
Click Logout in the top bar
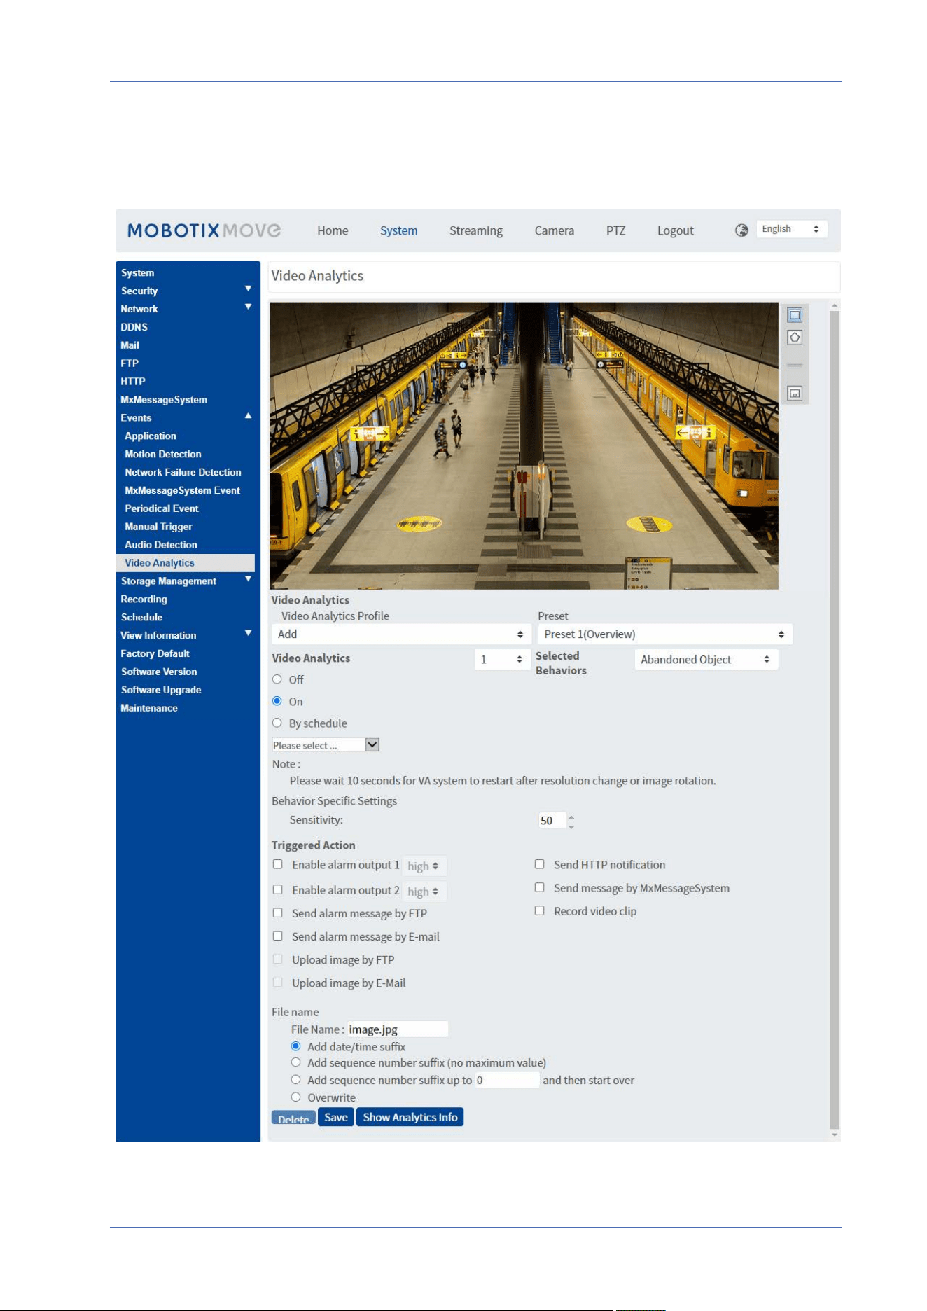click(675, 230)
